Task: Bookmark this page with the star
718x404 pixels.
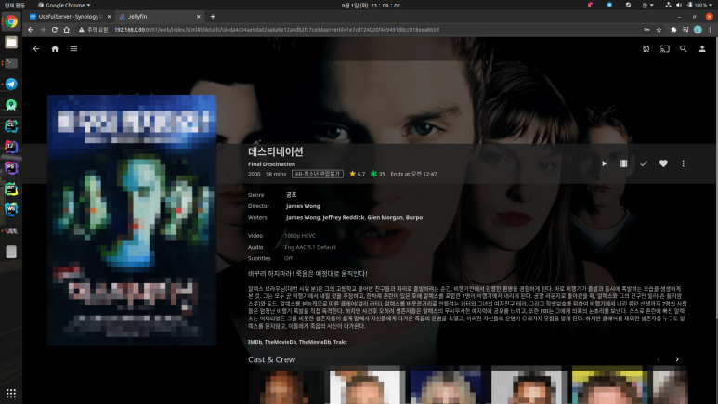Action: [659, 30]
